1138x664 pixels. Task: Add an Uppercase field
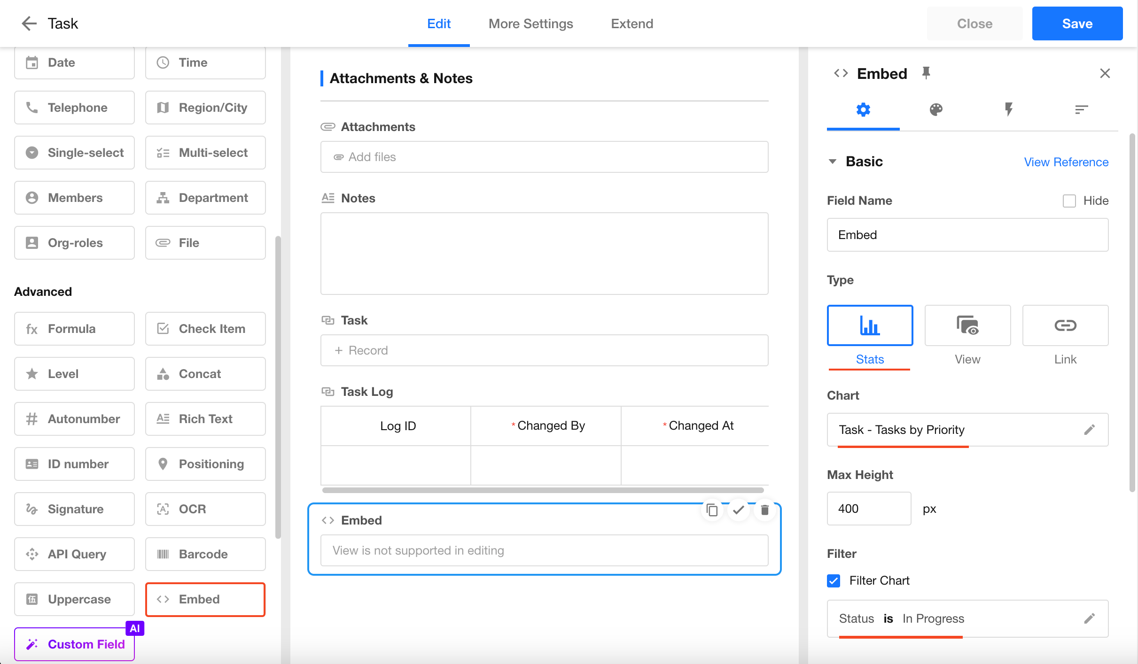point(74,599)
